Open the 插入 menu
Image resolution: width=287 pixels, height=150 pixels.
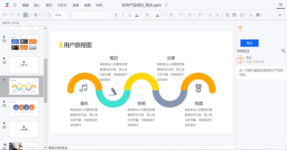tap(37, 5)
